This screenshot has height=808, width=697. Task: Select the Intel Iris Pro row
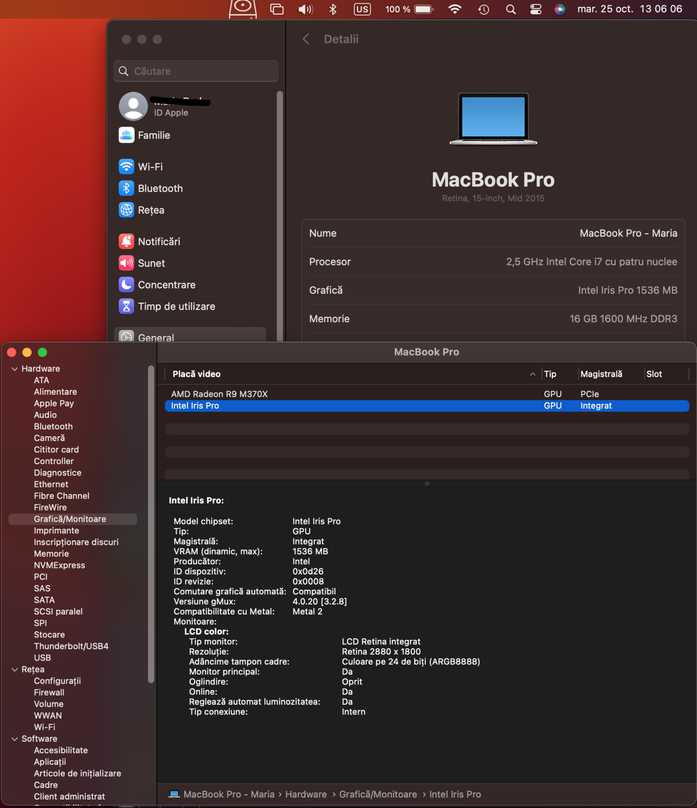(x=427, y=406)
